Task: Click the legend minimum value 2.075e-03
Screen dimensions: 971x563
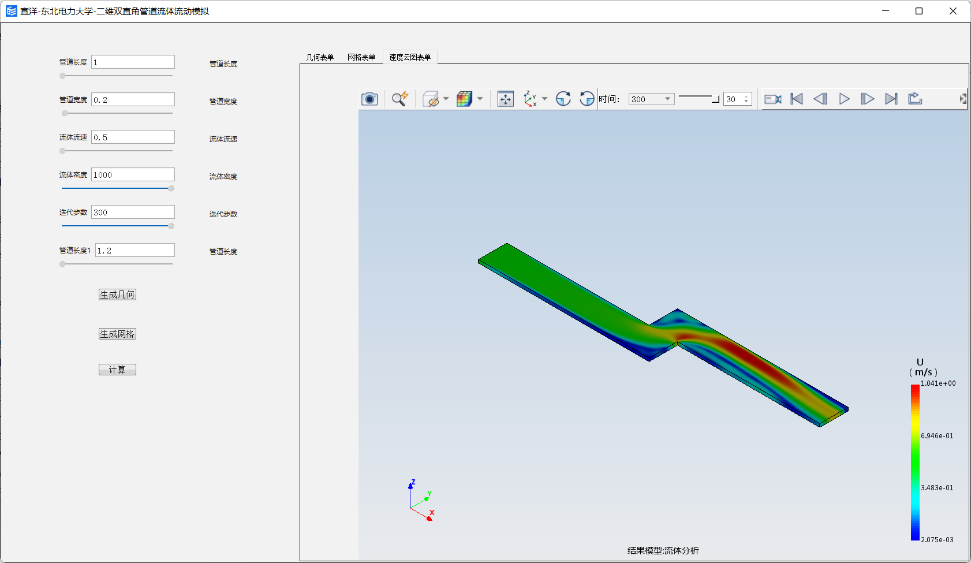Action: [x=937, y=540]
